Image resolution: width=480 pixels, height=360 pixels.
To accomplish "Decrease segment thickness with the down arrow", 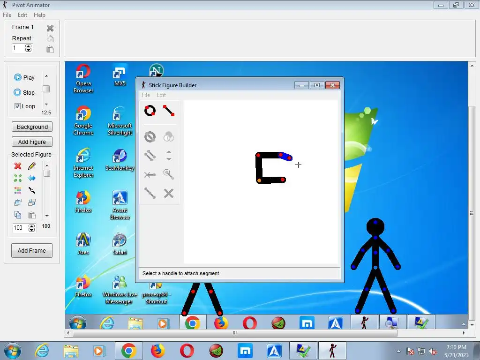I will (x=169, y=159).
